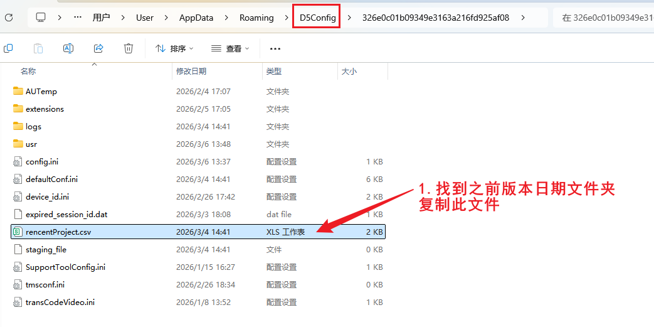Navigate to D5Config in the address bar
654x327 pixels.
317,18
